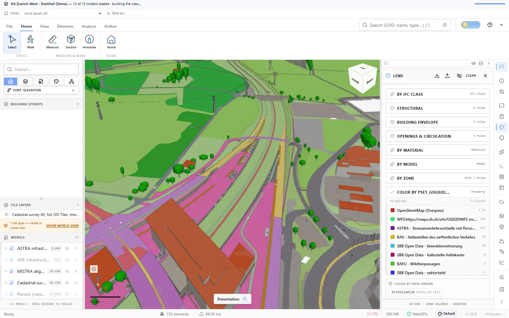Image resolution: width=509 pixels, height=318 pixels.
Task: Toggle visibility of MISTRA alig... model
Action: (67, 271)
